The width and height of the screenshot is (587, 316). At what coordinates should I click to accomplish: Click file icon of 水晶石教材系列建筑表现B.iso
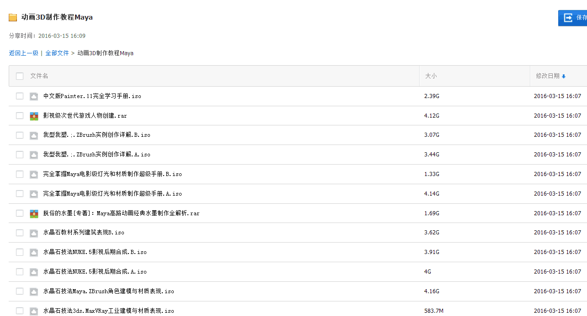click(34, 233)
